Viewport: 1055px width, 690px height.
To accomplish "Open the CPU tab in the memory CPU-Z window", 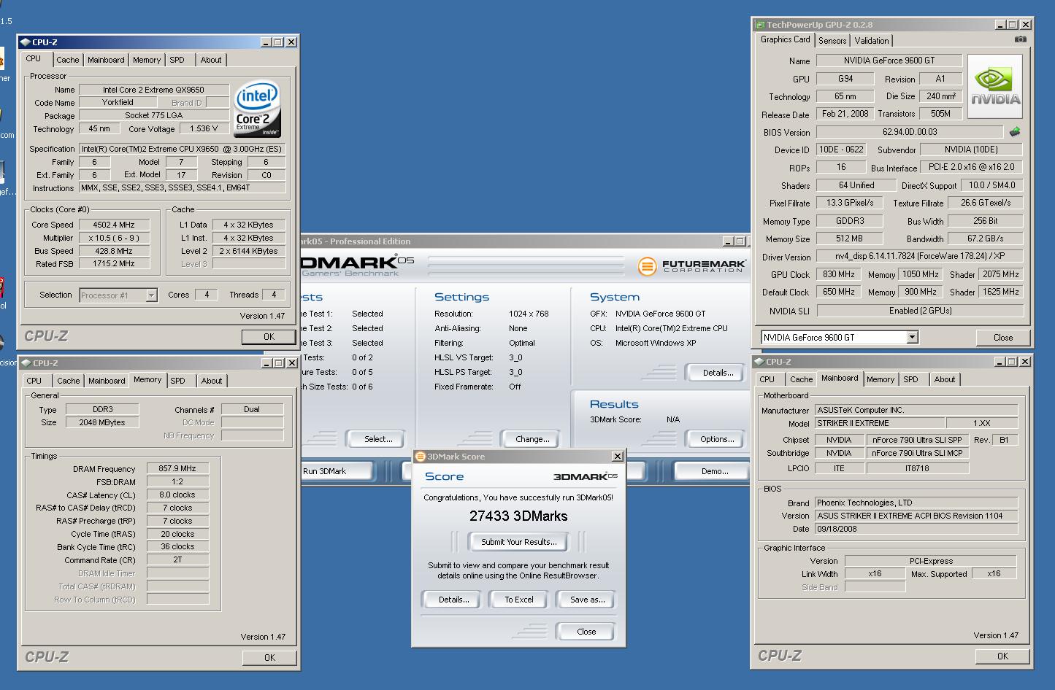I will 34,381.
